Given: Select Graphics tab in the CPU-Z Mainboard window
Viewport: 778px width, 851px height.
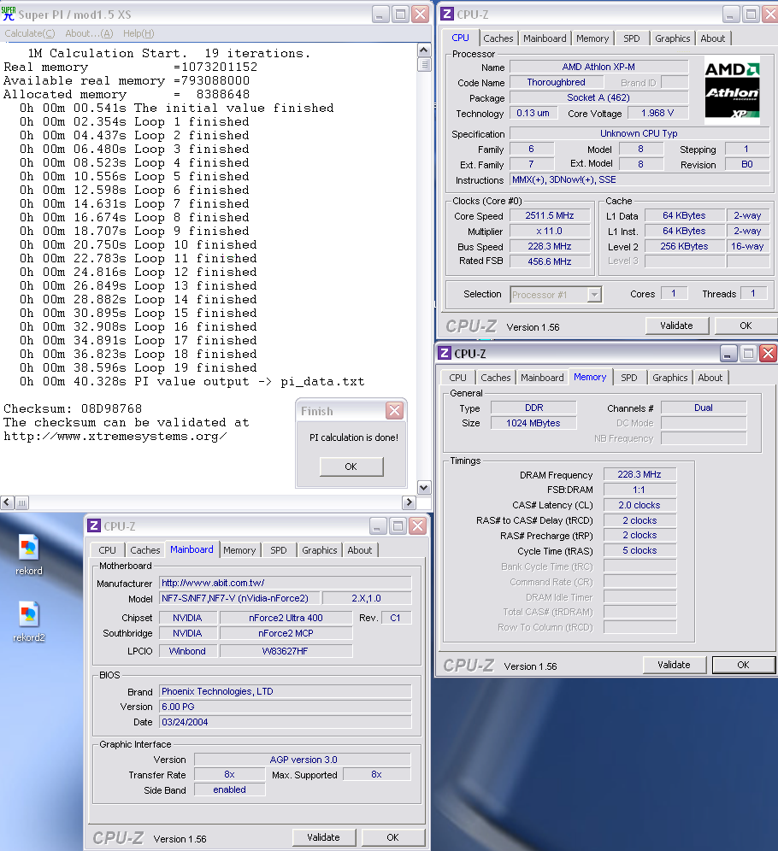Looking at the screenshot, I should click(319, 550).
